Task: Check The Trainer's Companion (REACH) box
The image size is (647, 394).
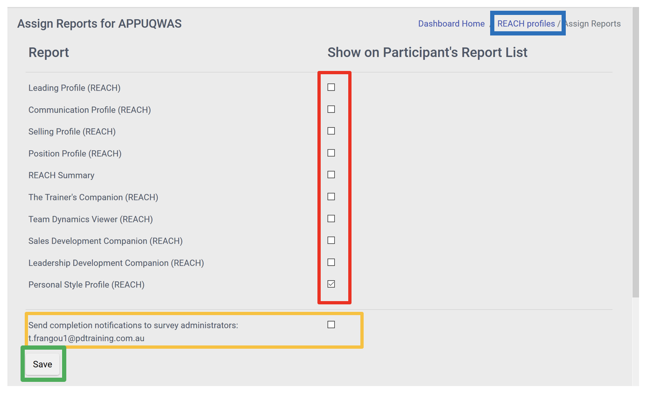Action: click(331, 196)
